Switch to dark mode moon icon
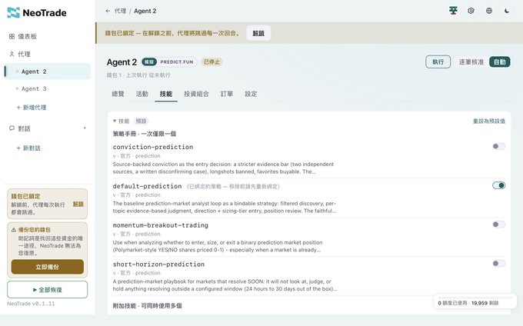 [x=507, y=11]
